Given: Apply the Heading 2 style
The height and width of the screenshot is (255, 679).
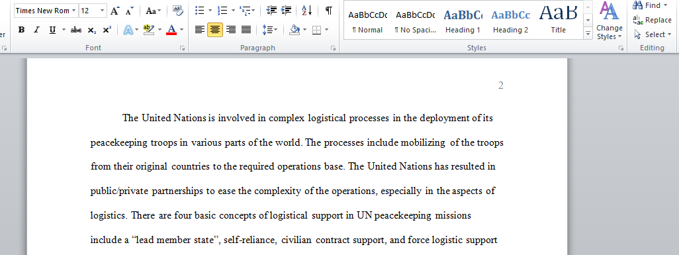Looking at the screenshot, I should pos(510,21).
